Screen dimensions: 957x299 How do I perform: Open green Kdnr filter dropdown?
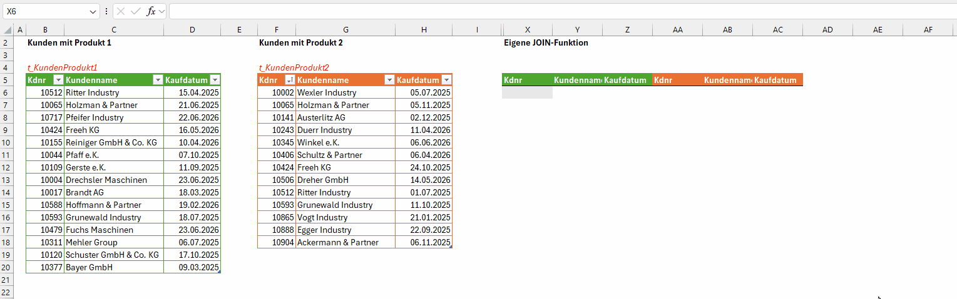(58, 80)
